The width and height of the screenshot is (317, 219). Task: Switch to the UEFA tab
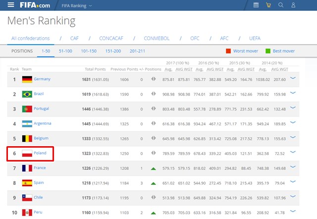click(x=255, y=39)
